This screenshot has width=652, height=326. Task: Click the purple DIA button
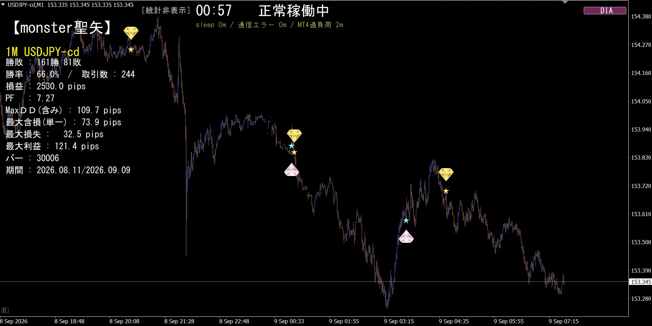[605, 11]
